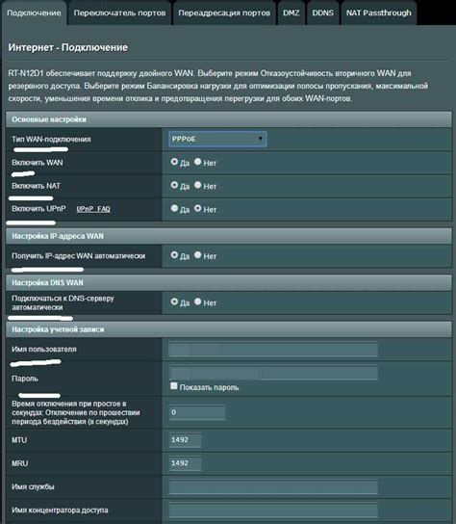The width and height of the screenshot is (456, 524).
Task: Expand the WAN connection type dropdown
Action: tap(217, 139)
